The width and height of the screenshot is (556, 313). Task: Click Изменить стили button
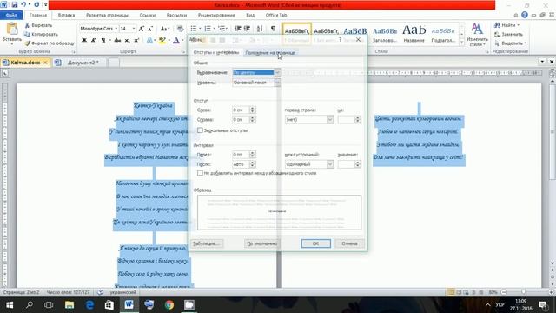[x=477, y=35]
